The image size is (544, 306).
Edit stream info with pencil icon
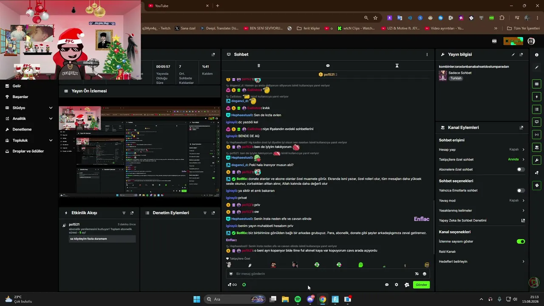pos(513,54)
